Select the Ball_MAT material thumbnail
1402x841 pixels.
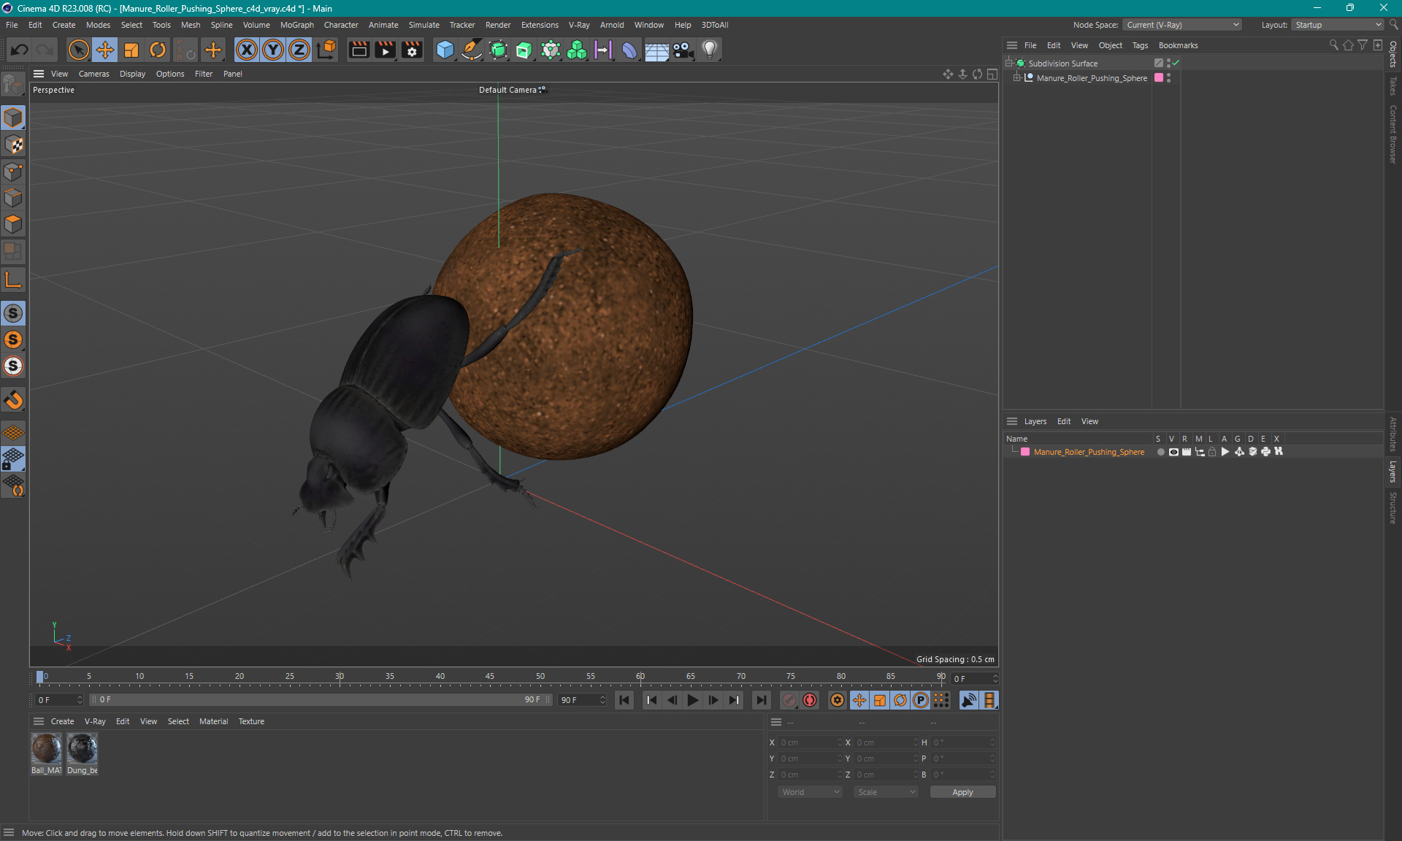[46, 748]
